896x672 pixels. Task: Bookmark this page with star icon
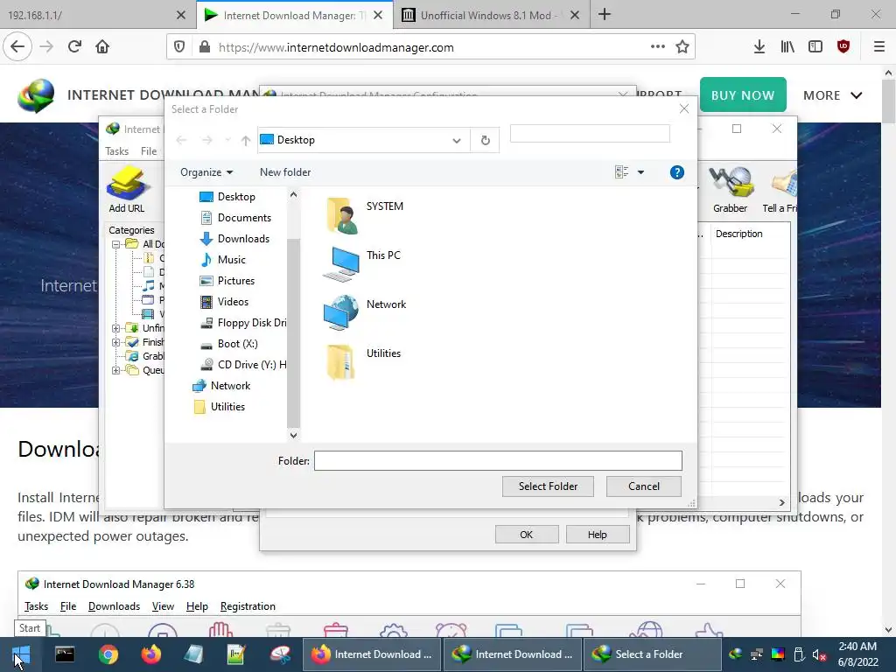tap(682, 47)
